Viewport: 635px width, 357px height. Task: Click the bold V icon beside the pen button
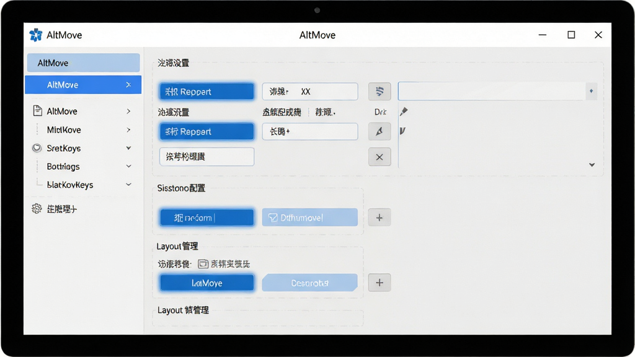coord(402,131)
